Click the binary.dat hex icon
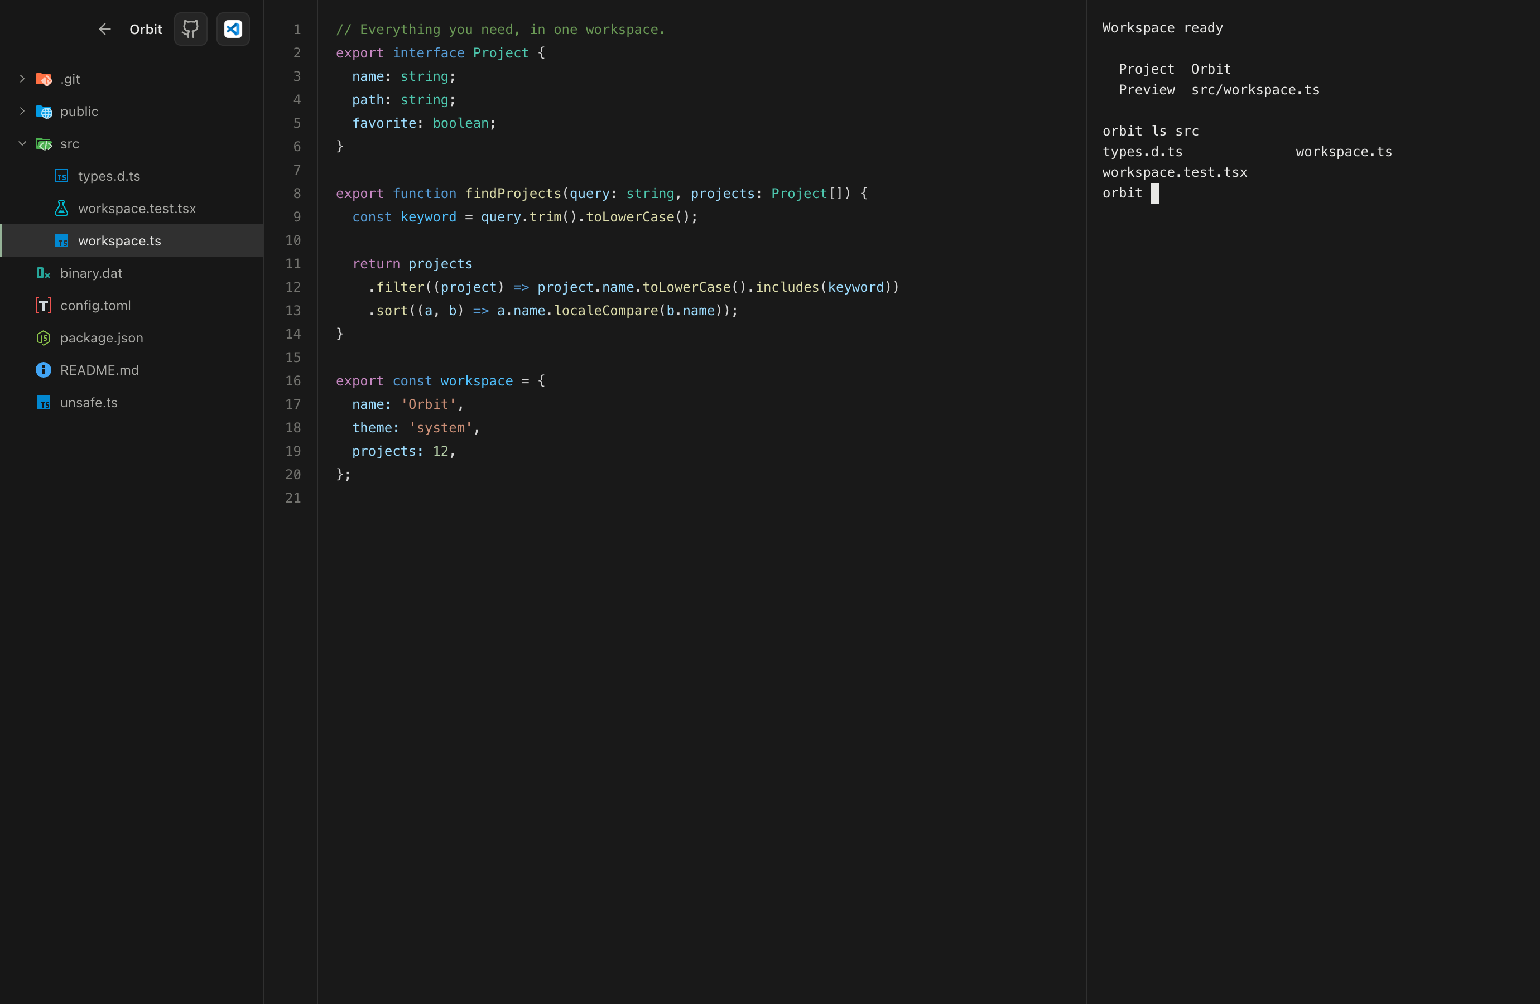This screenshot has width=1540, height=1004. 44,273
